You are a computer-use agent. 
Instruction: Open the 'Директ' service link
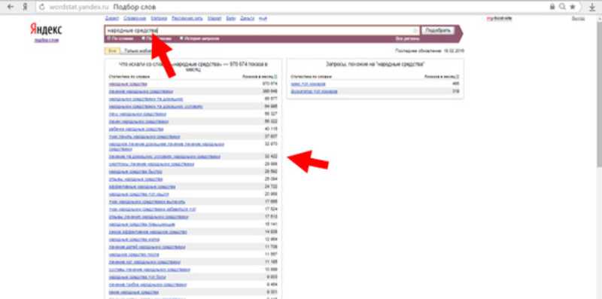coord(111,18)
